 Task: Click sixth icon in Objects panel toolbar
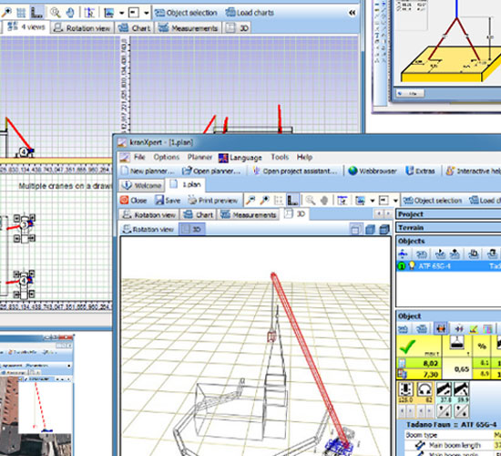(493, 254)
